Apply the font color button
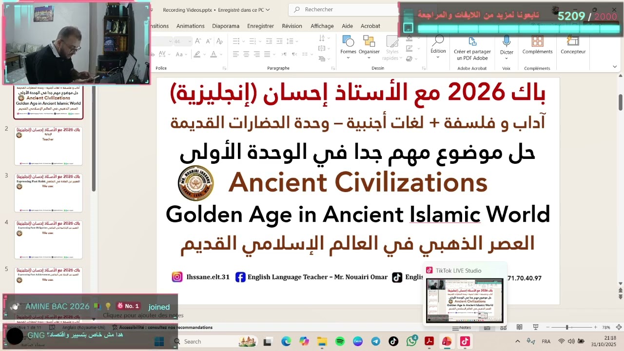 (x=214, y=54)
